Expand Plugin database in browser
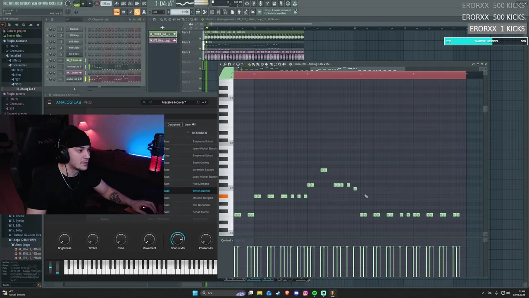Screen dimensions: 529x298 pos(17,41)
